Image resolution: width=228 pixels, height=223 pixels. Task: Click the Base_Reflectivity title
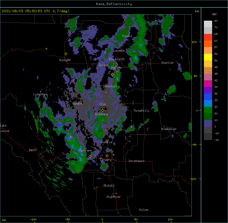click(114, 4)
